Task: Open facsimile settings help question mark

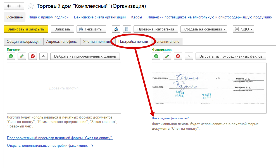Action: pos(92,145)
